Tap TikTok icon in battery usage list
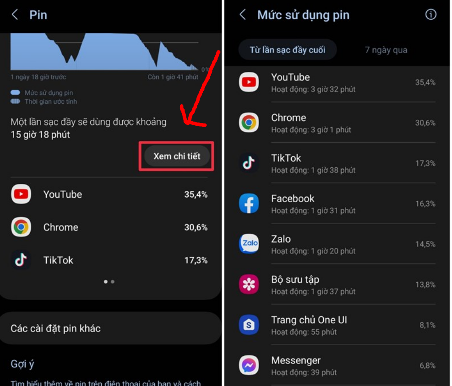Image resolution: width=452 pixels, height=386 pixels. tap(249, 163)
